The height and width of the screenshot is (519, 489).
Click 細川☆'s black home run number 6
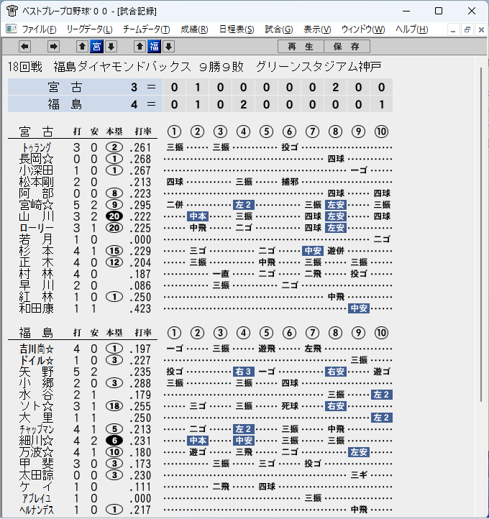pyautogui.click(x=114, y=441)
